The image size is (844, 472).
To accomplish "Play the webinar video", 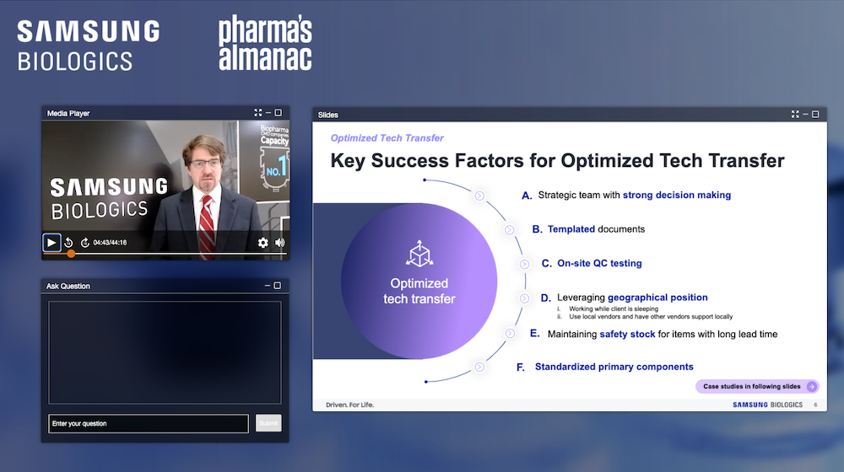I will pyautogui.click(x=51, y=243).
